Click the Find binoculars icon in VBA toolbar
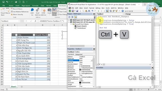Screen dimensions: 162x91 pos(89,11)
